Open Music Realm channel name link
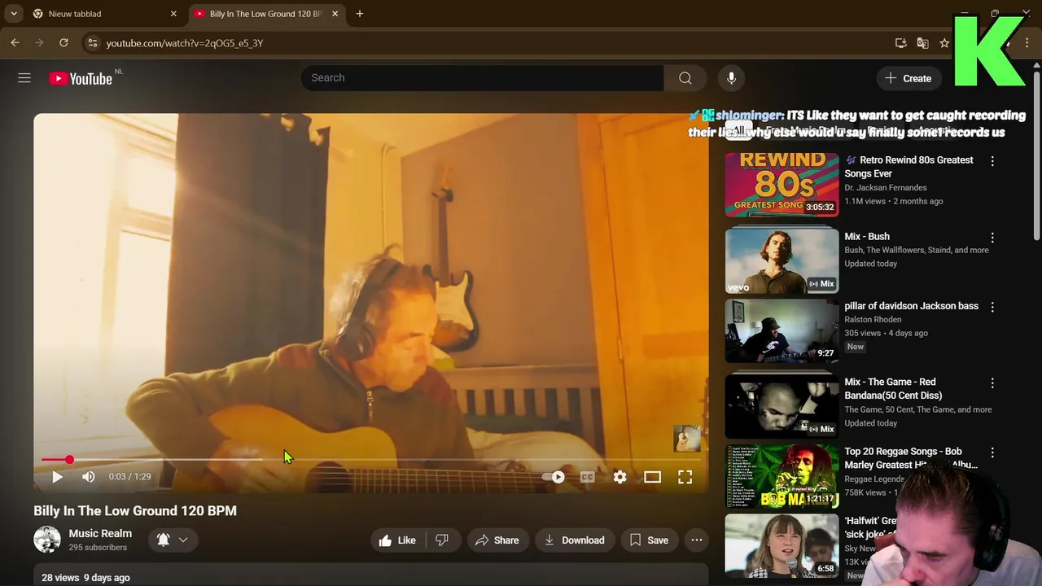The height and width of the screenshot is (586, 1042). pyautogui.click(x=100, y=533)
